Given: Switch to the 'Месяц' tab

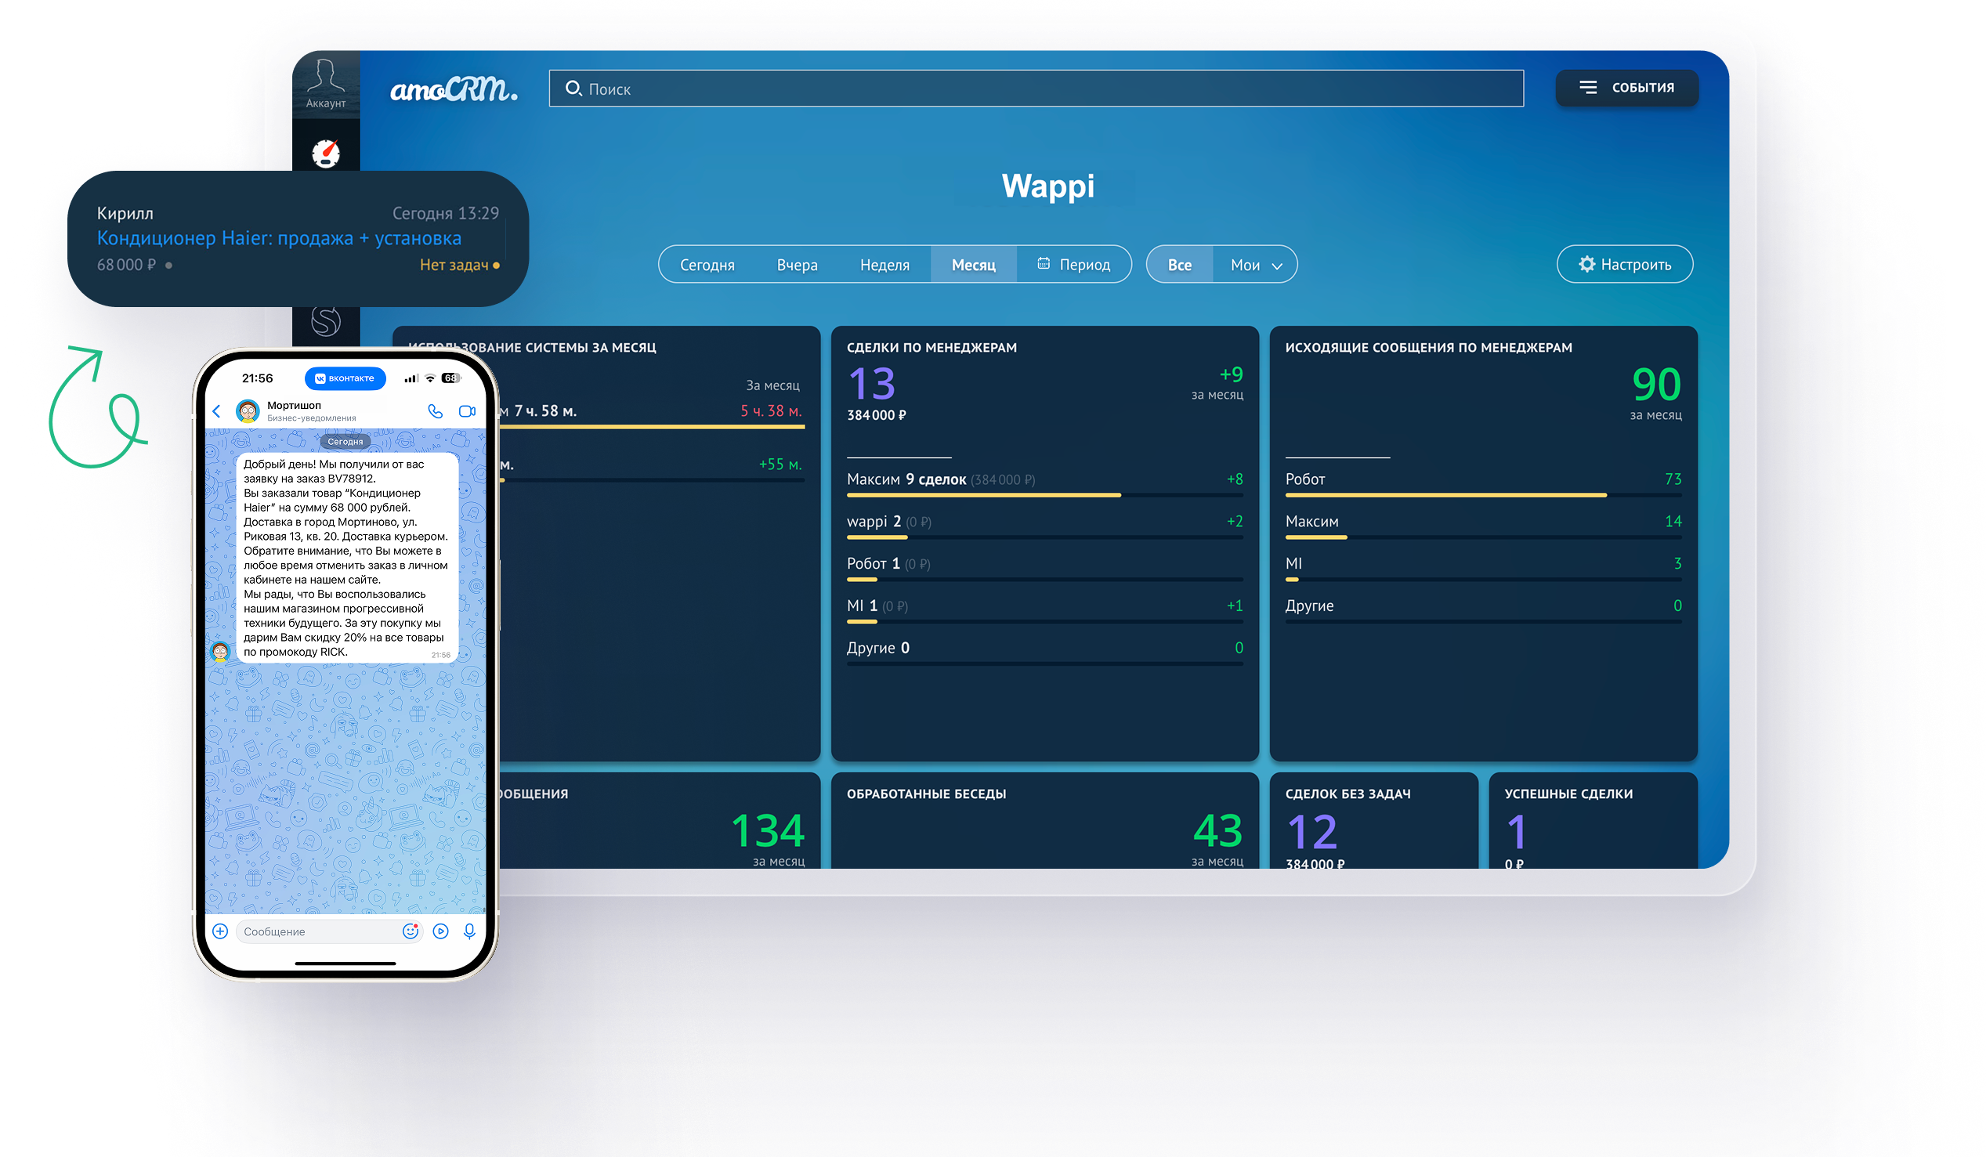Looking at the screenshot, I should (973, 265).
